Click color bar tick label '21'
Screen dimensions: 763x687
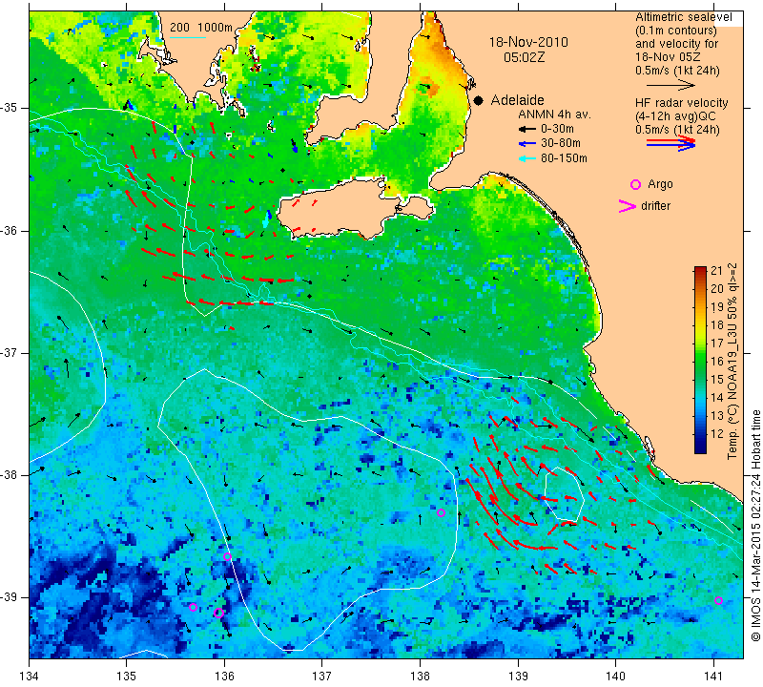pyautogui.click(x=717, y=271)
